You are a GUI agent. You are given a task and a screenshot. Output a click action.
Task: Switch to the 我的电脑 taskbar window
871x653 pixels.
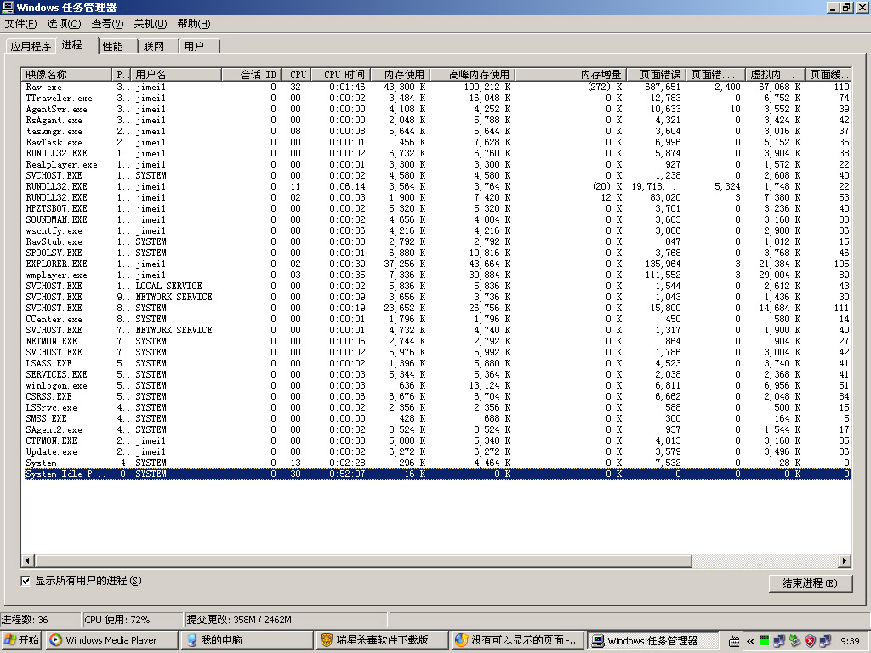pyautogui.click(x=248, y=640)
